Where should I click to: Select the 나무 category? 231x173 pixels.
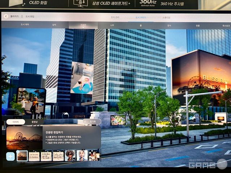point(112,25)
